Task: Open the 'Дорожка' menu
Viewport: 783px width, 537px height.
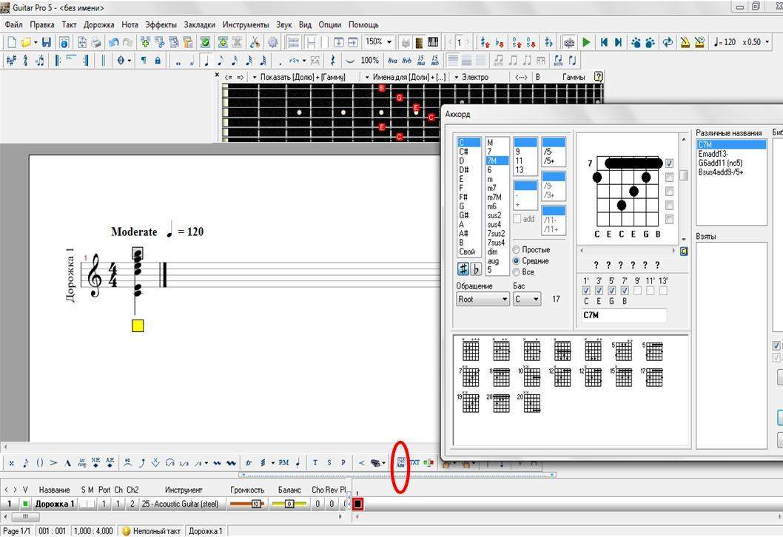Action: (x=98, y=24)
